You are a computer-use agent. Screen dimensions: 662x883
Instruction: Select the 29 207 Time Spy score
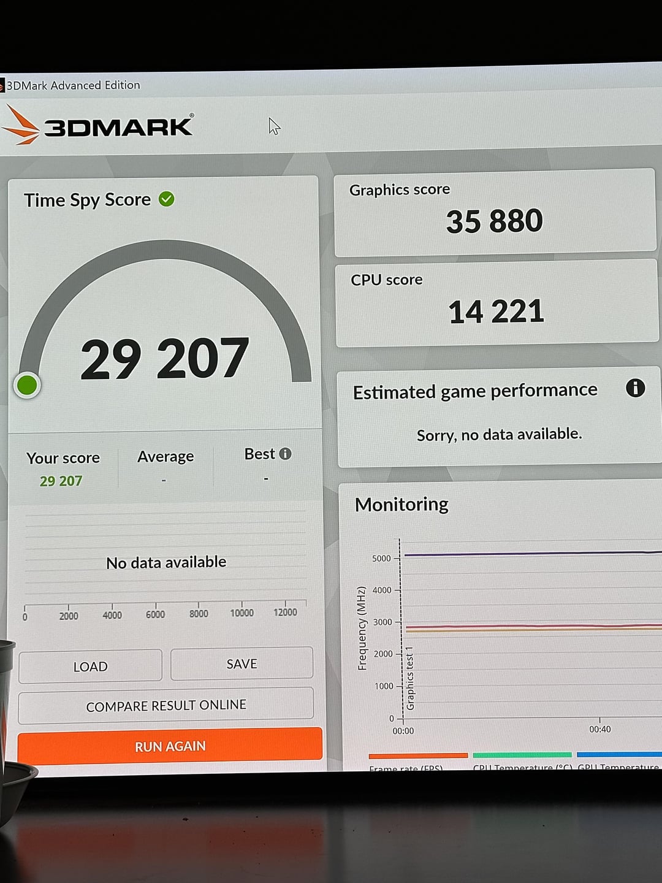tap(164, 359)
